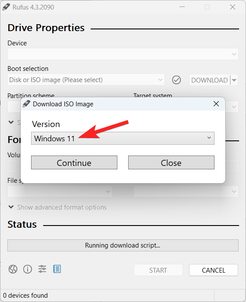The image size is (246, 302).
Task: Click the Rufus USB drive title icon
Action: [6, 7]
